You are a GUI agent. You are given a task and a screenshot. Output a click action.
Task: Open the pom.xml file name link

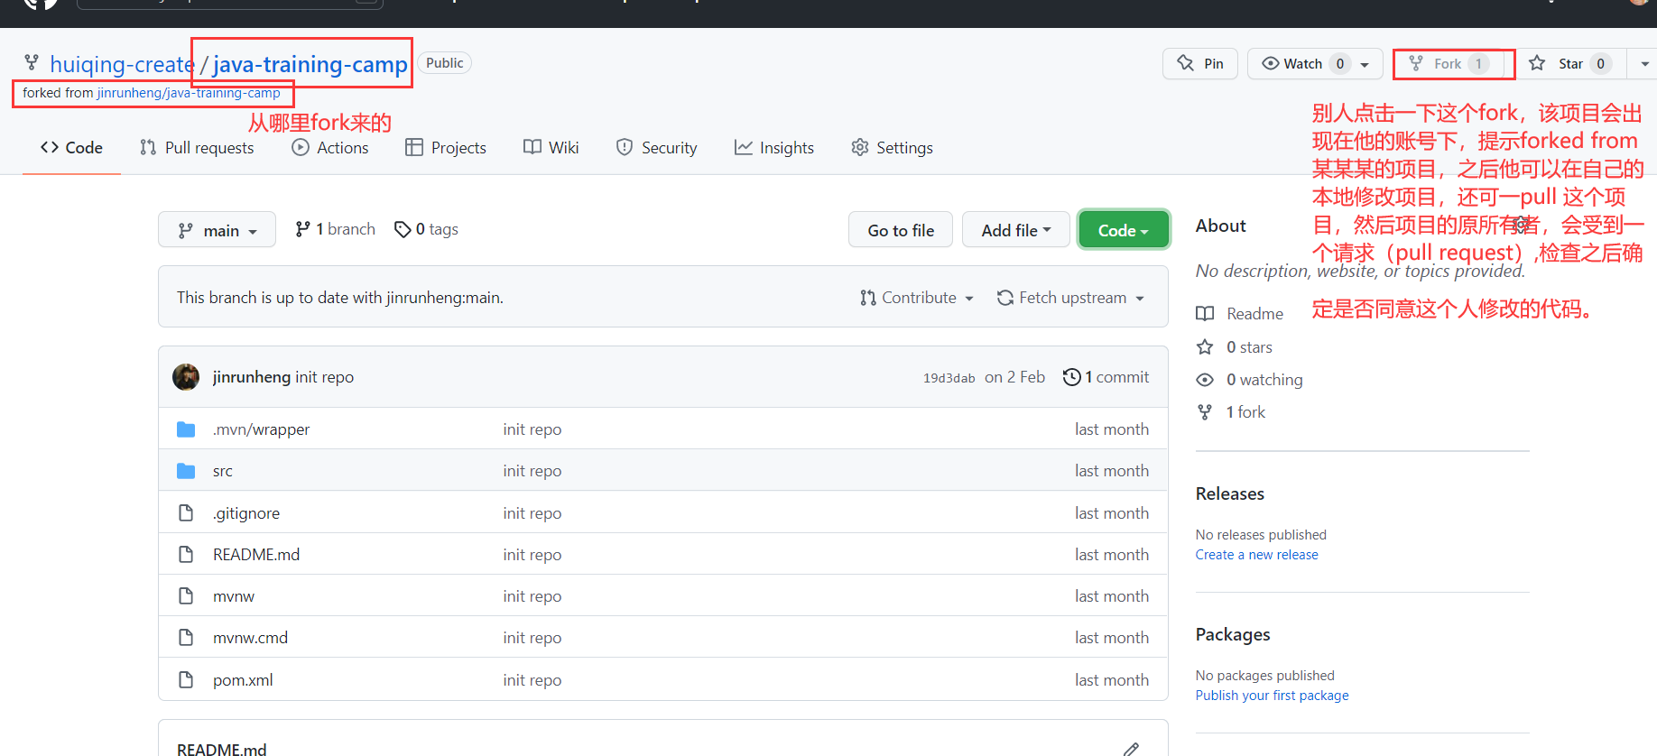click(x=242, y=680)
